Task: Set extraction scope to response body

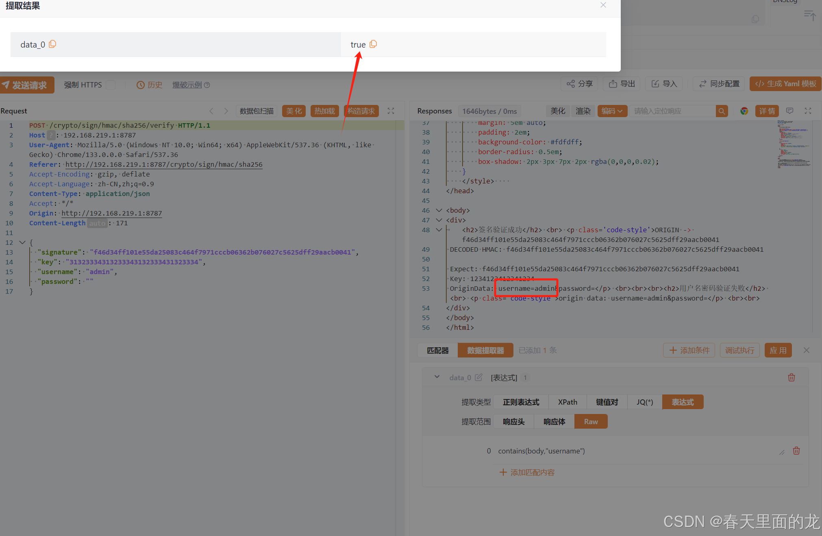Action: click(x=554, y=421)
